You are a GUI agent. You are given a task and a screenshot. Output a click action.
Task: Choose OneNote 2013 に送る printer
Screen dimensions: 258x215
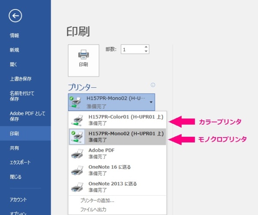117,187
